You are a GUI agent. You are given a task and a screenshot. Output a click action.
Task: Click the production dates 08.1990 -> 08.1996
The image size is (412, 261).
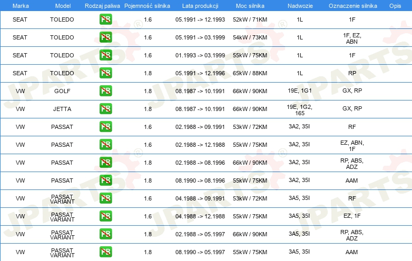(200, 180)
